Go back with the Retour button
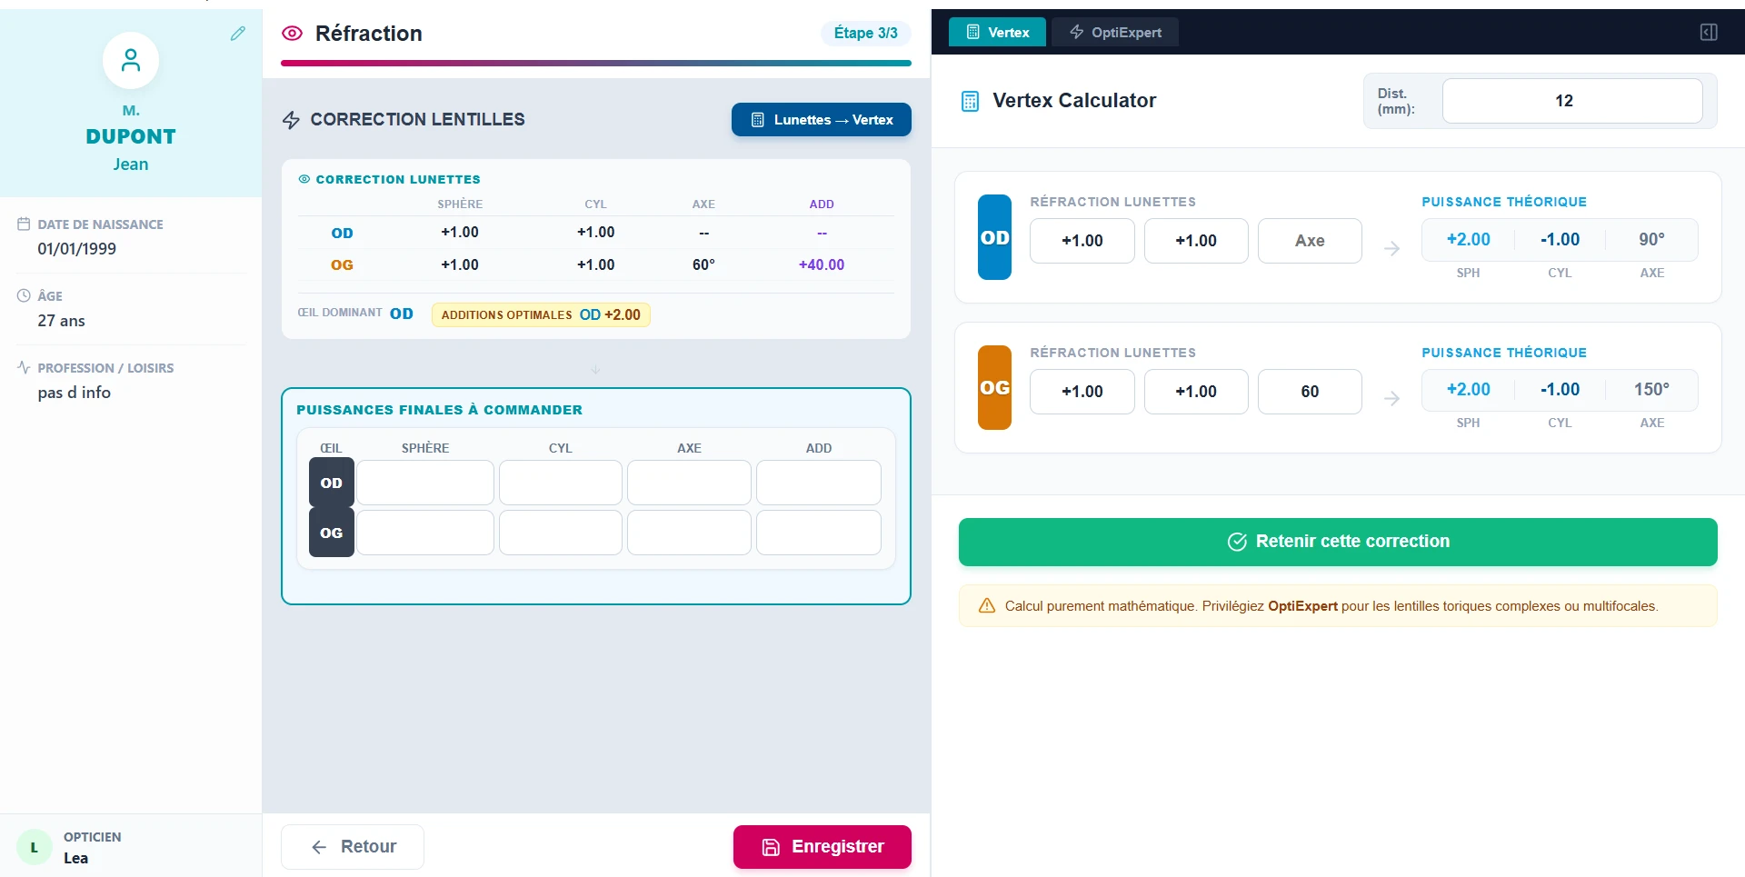The height and width of the screenshot is (877, 1745). coord(353,847)
